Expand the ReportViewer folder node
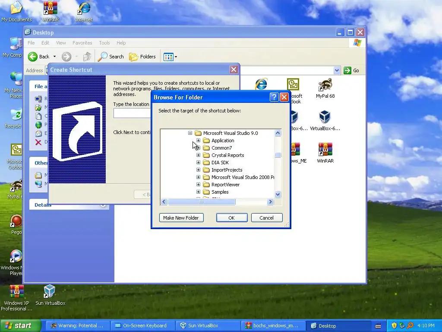This screenshot has height=332, width=442. tap(198, 184)
